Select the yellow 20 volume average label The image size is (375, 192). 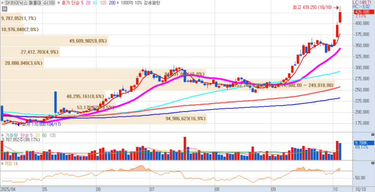pos(37,135)
